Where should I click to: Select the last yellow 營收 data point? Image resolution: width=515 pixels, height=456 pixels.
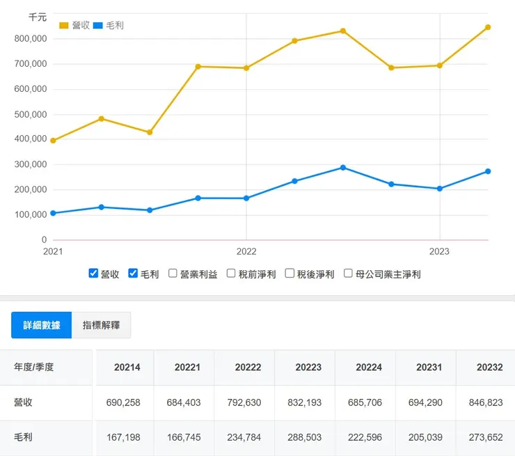click(488, 27)
